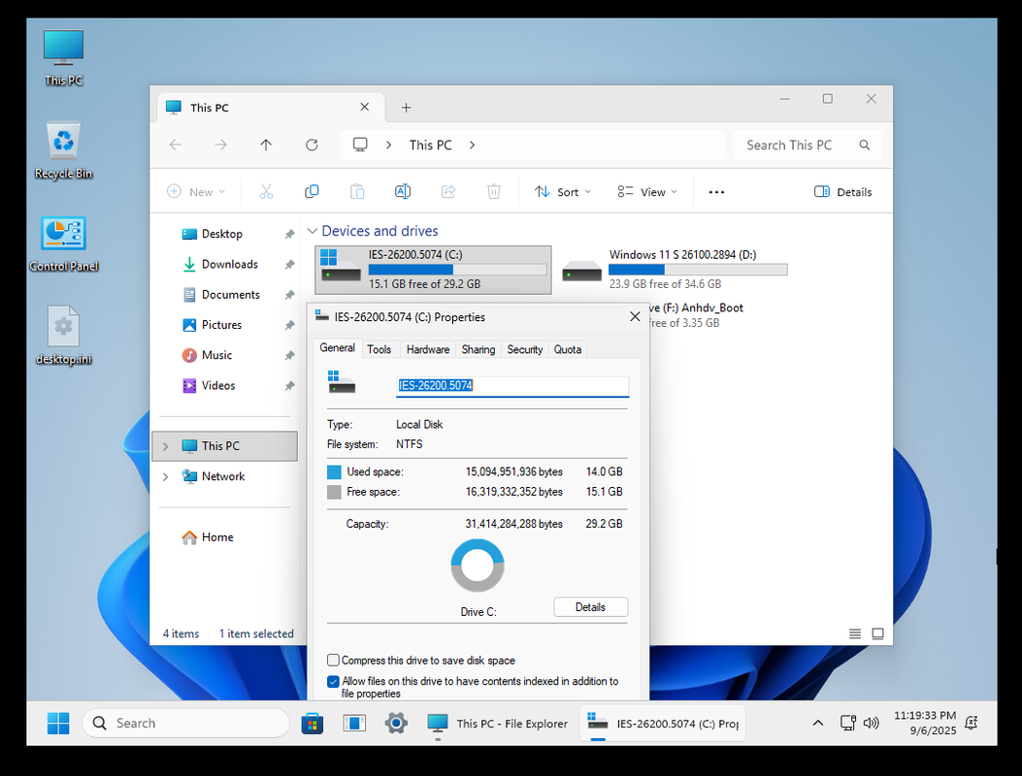
Task: Refresh the This PC view
Action: click(x=312, y=145)
